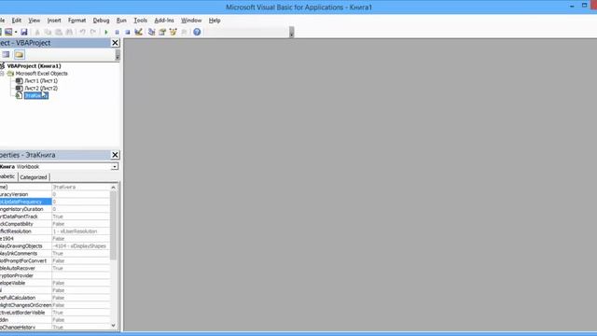Open the Format menu
This screenshot has height=336, width=597.
(x=76, y=21)
